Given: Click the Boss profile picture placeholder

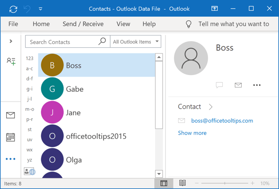Looking at the screenshot, I should click(x=191, y=58).
